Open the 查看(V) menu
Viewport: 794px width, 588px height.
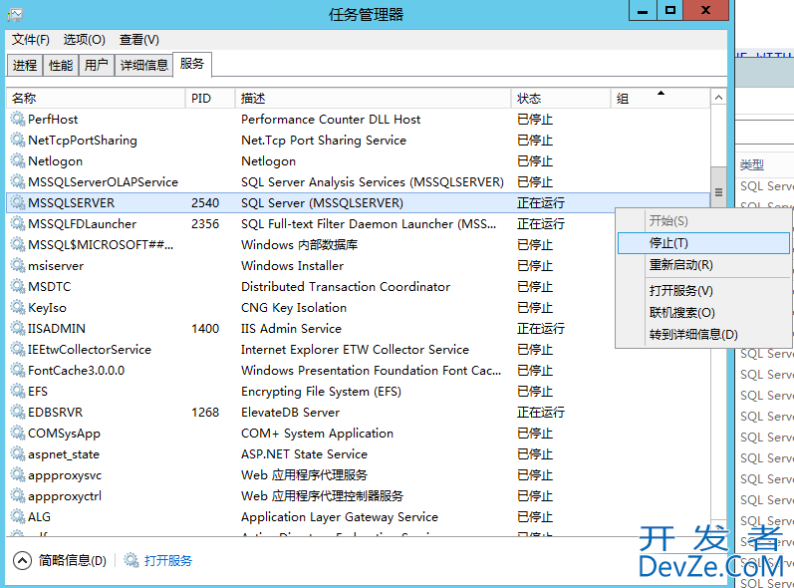(139, 40)
